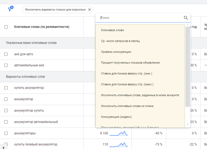Check the box for купить гелевый аккумулятор
The image size is (207, 149).
(x=6, y=144)
